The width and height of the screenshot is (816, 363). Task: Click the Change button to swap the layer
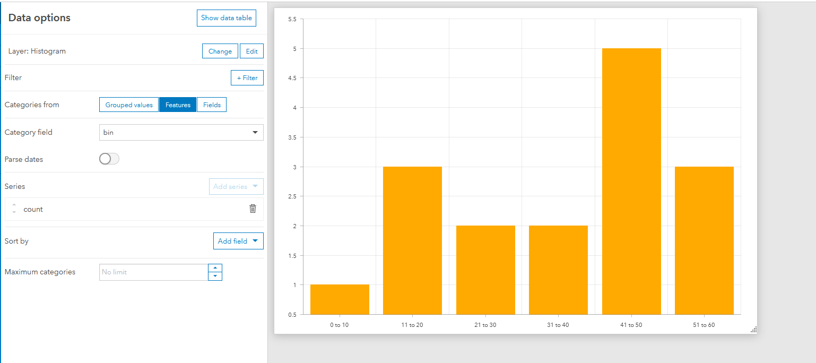(220, 51)
